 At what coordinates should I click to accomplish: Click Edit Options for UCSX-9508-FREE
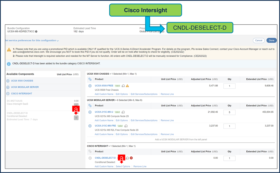pyautogui.click(x=122, y=94)
